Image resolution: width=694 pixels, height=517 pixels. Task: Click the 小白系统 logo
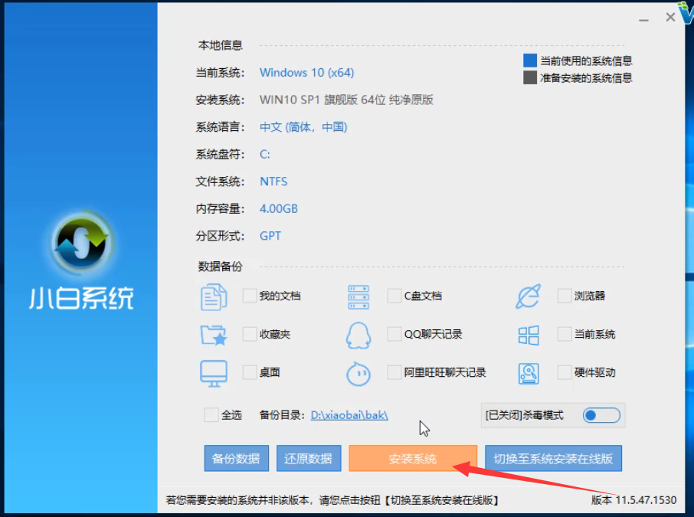80,242
